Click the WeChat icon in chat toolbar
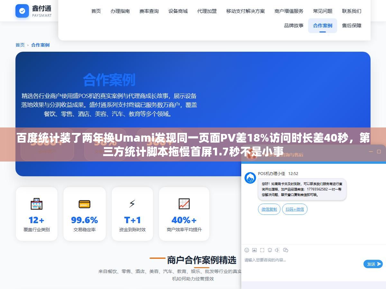This screenshot has width=386, height=289. pyautogui.click(x=286, y=250)
